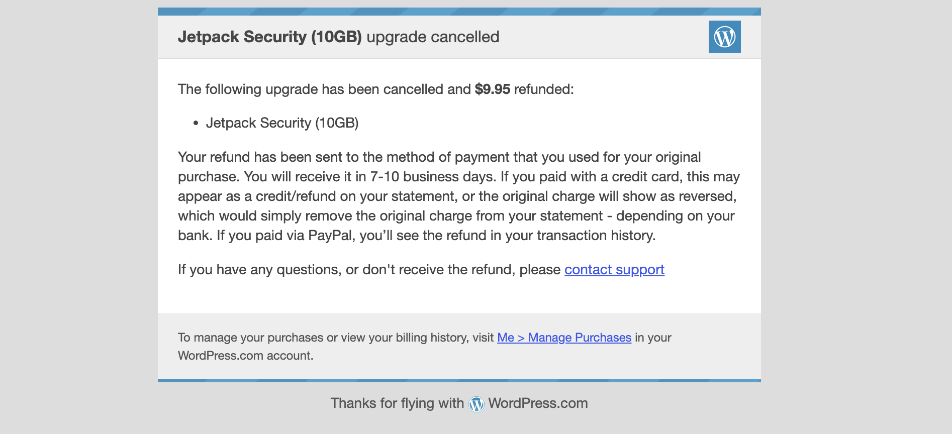Click the WordPress.com account text in the gray footer

pyautogui.click(x=245, y=356)
